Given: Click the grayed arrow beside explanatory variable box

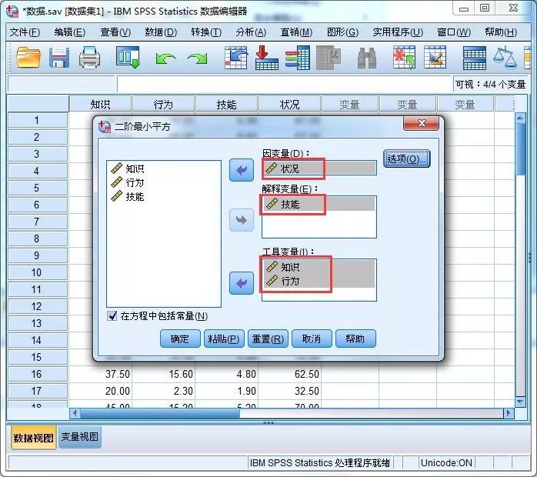Looking at the screenshot, I should [242, 220].
